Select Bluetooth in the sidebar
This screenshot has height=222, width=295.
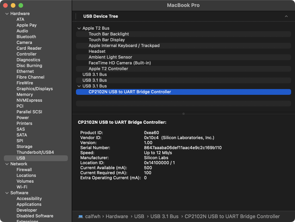(x=26, y=37)
